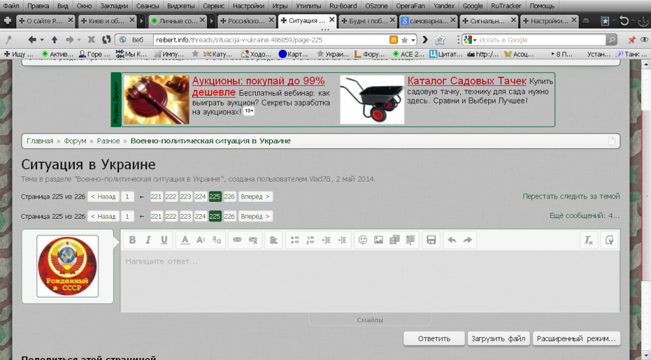This screenshot has width=651, height=360.
Task: Switch to tab Сигнальн...
Action: (x=488, y=20)
